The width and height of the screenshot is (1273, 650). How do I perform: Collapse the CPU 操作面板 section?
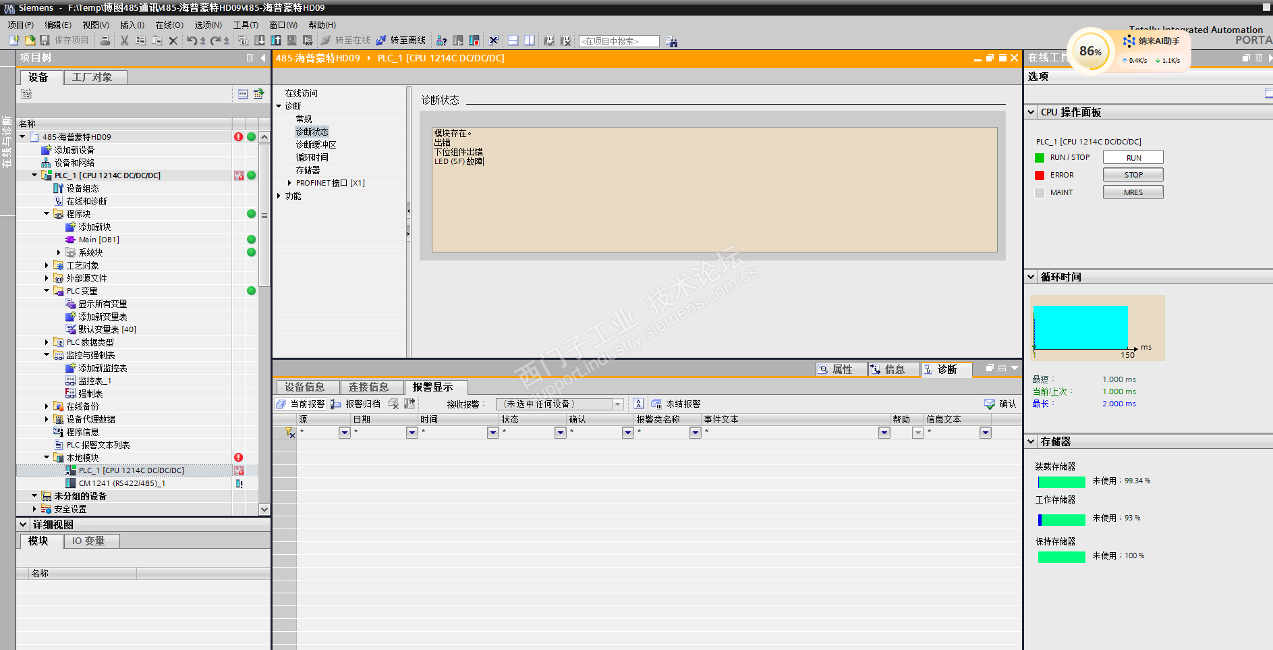(x=1031, y=112)
